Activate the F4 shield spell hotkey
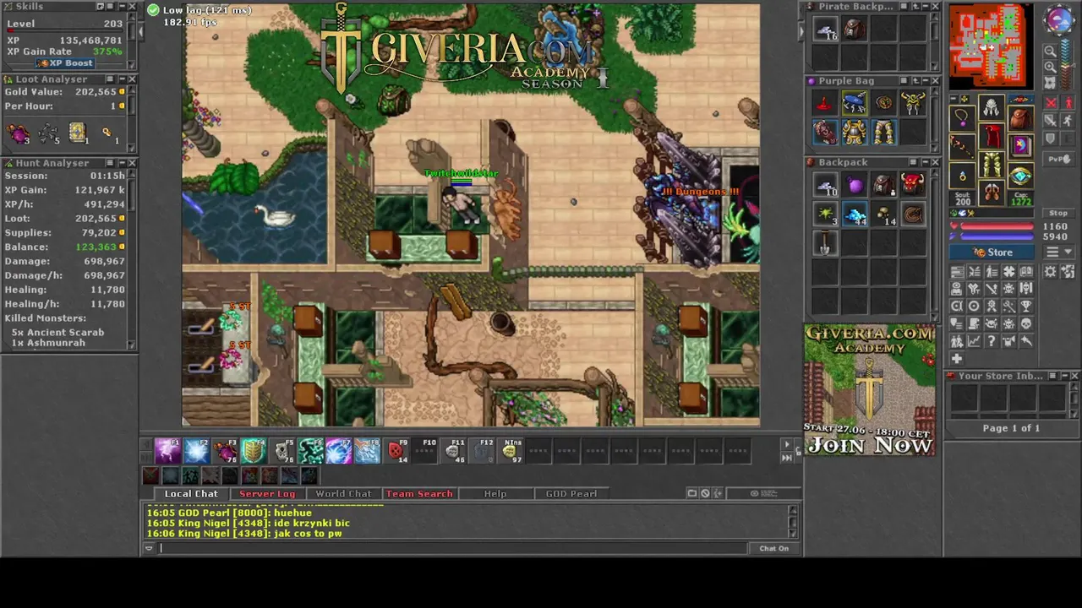Viewport: 1082px width, 608px height. (253, 452)
